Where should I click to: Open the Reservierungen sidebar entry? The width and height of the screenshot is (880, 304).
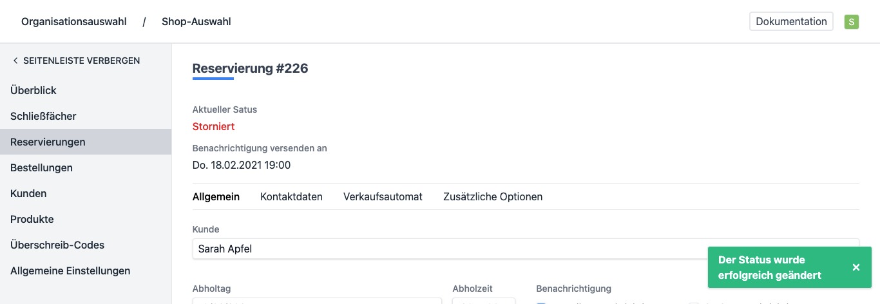(48, 142)
